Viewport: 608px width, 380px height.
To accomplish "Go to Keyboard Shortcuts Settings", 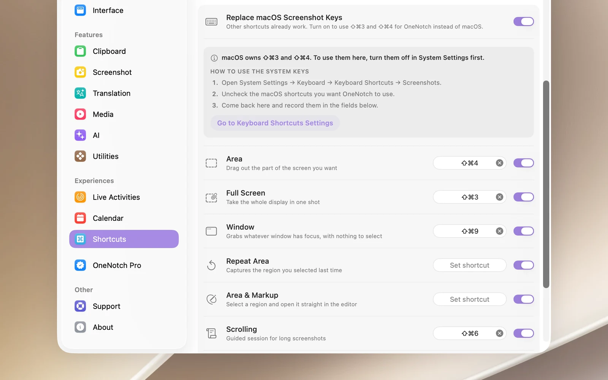I will point(275,123).
